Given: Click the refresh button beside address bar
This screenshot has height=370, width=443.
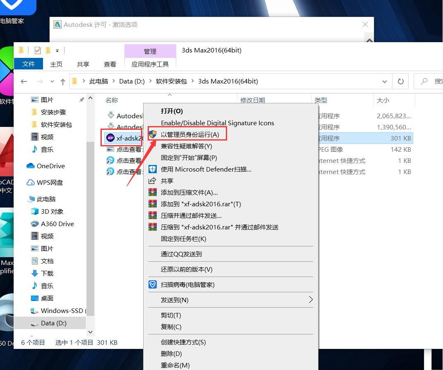Looking at the screenshot, I should (400, 81).
